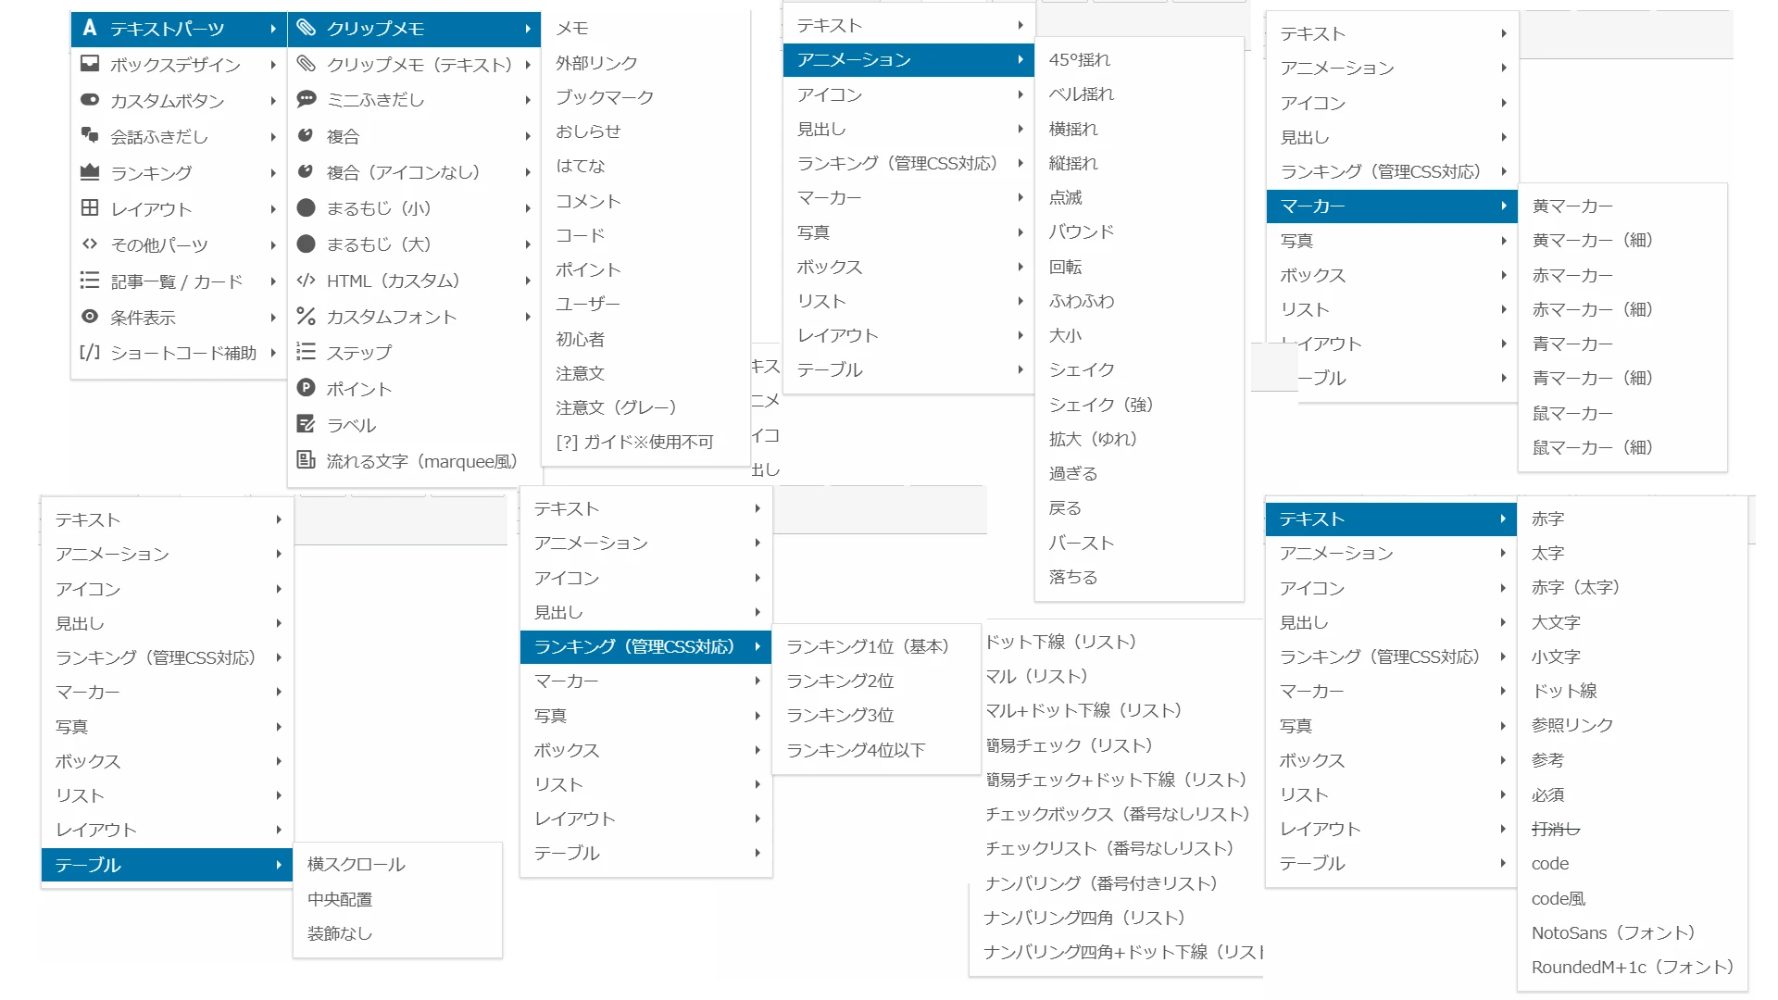The image size is (1778, 1000).
Task: Choose code風 text style
Action: pos(1559,899)
